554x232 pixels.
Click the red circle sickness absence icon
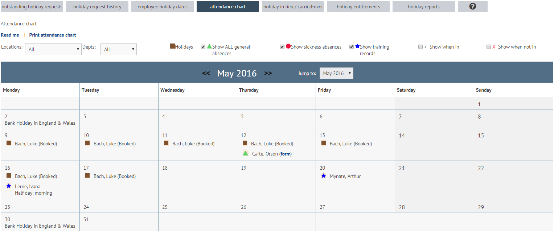pos(288,46)
